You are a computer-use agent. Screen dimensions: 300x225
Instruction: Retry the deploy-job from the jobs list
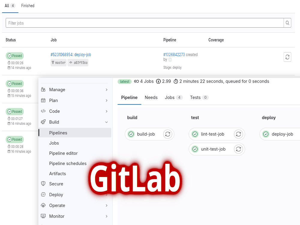click(287, 57)
